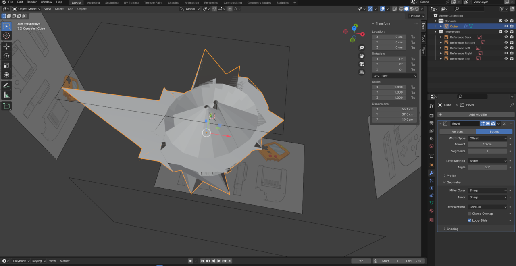Enable the Clamp Overlap checkbox
This screenshot has height=266, width=516.
click(470, 214)
